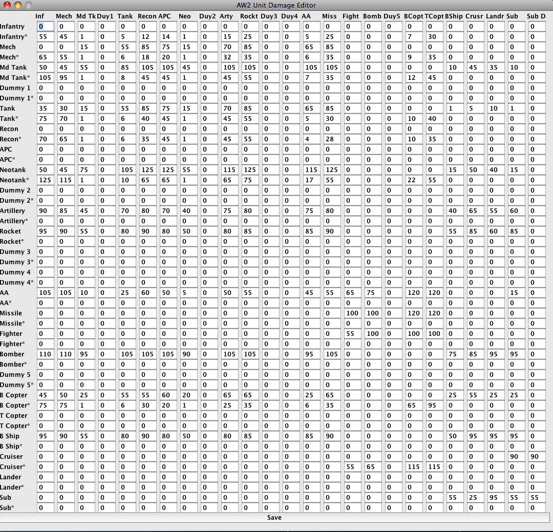Click Neotank vs Md Tk field showing 75
The height and width of the screenshot is (532, 553).
pyautogui.click(x=86, y=169)
